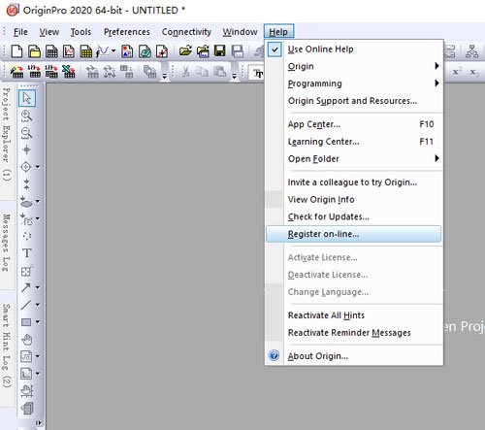Open the Messages Log side tab

pyautogui.click(x=7, y=243)
